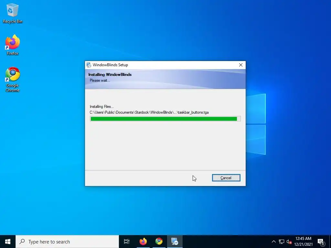Image resolution: width=331 pixels, height=248 pixels.
Task: Select the Firefox desktop shortcut
Action: click(x=13, y=45)
